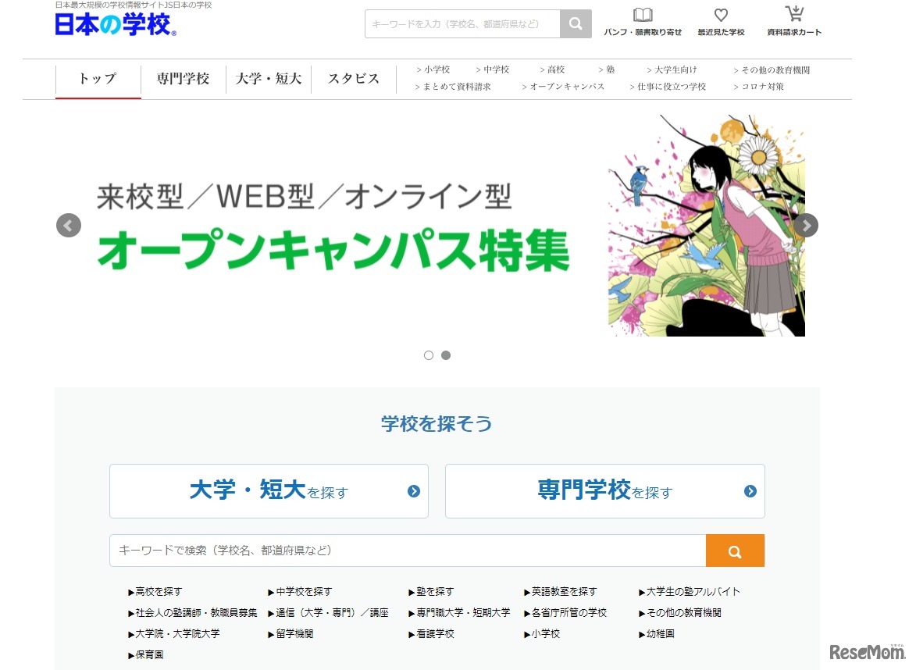Click the orange keyword search button

(x=734, y=551)
